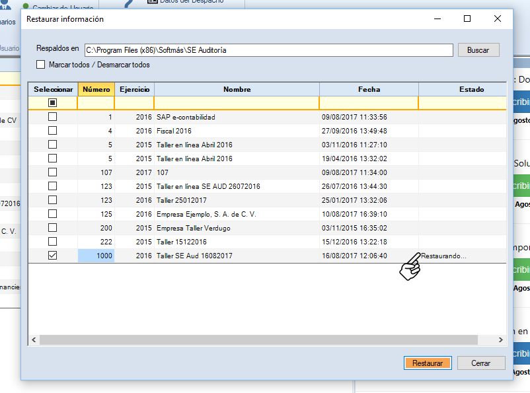Click the Restaurar button

[x=428, y=363]
